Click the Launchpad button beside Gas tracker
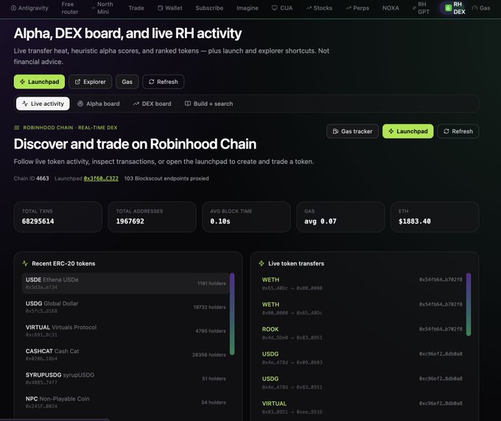This screenshot has height=421, width=501. [407, 131]
